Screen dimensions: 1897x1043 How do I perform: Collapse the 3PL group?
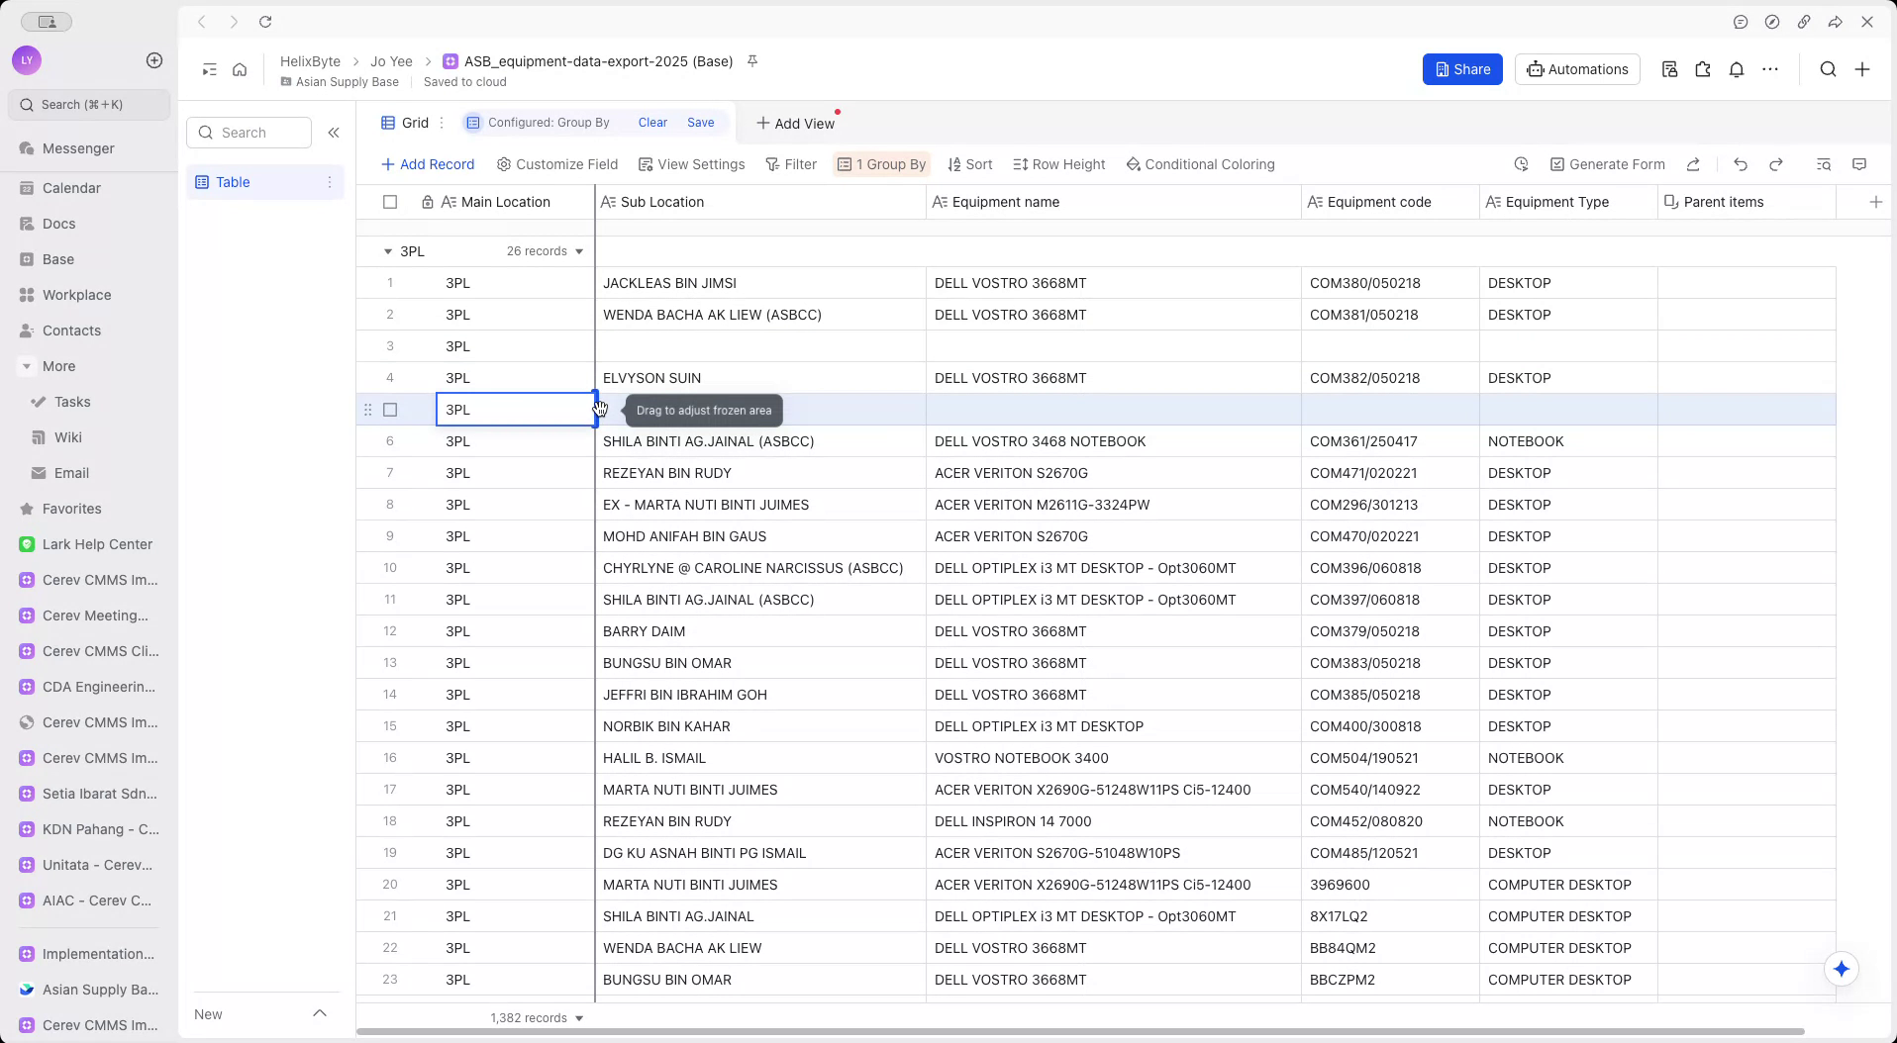386,250
